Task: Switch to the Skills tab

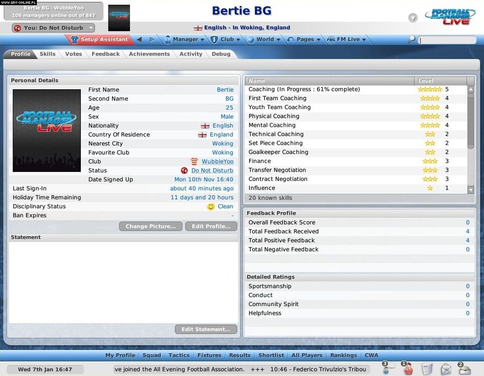Action: [x=47, y=54]
